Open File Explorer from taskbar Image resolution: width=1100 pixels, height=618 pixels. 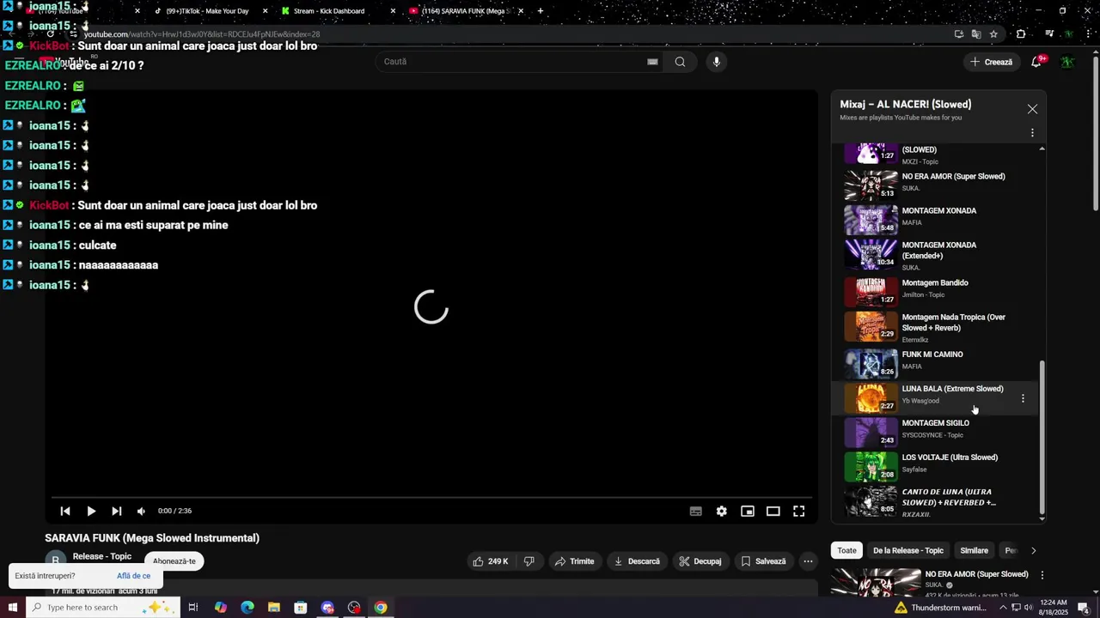[x=274, y=607]
